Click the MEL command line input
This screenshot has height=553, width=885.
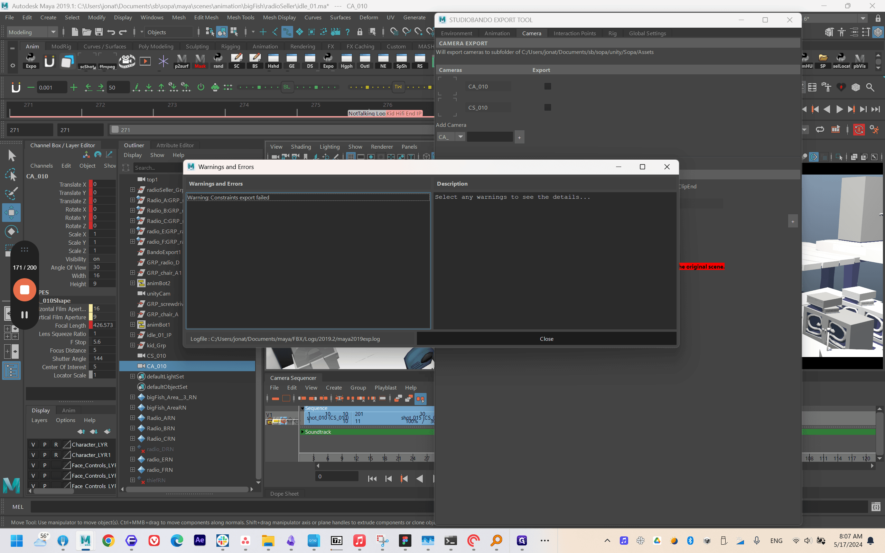(233, 507)
